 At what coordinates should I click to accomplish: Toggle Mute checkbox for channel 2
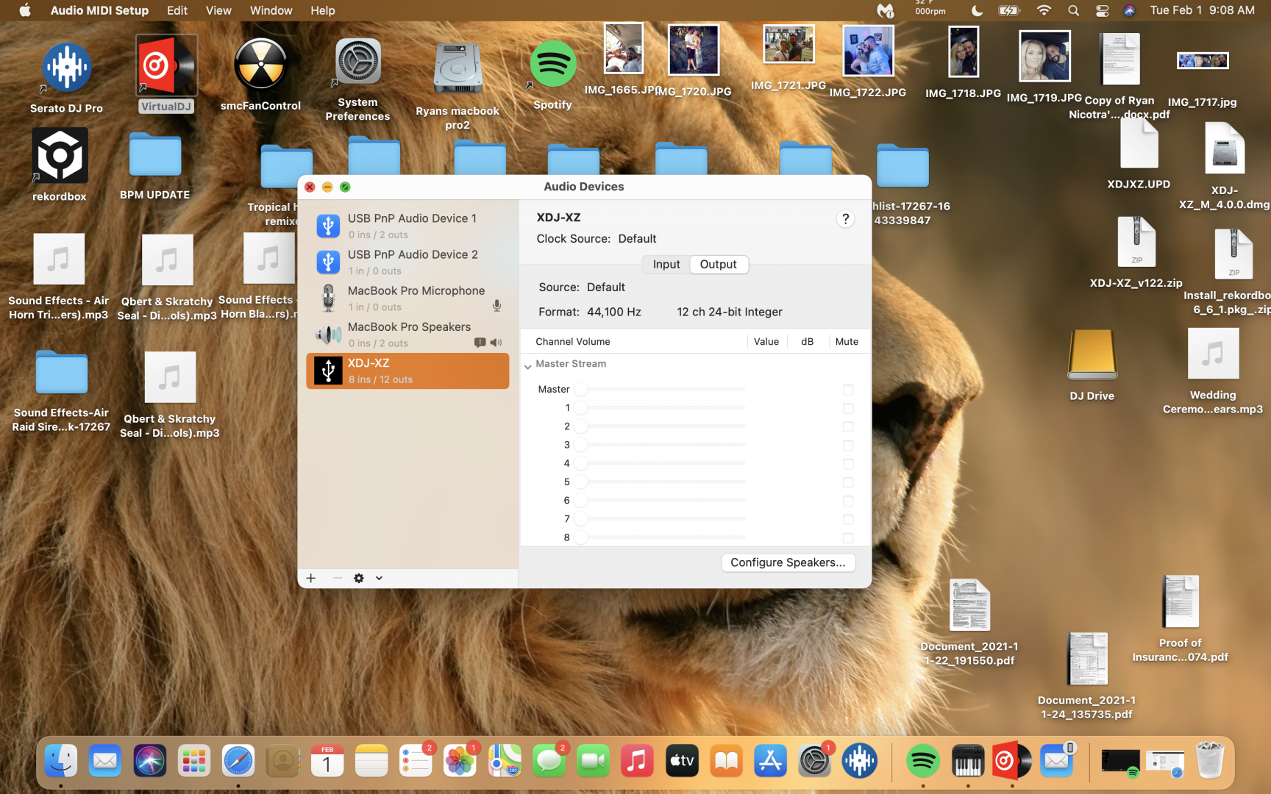(848, 426)
